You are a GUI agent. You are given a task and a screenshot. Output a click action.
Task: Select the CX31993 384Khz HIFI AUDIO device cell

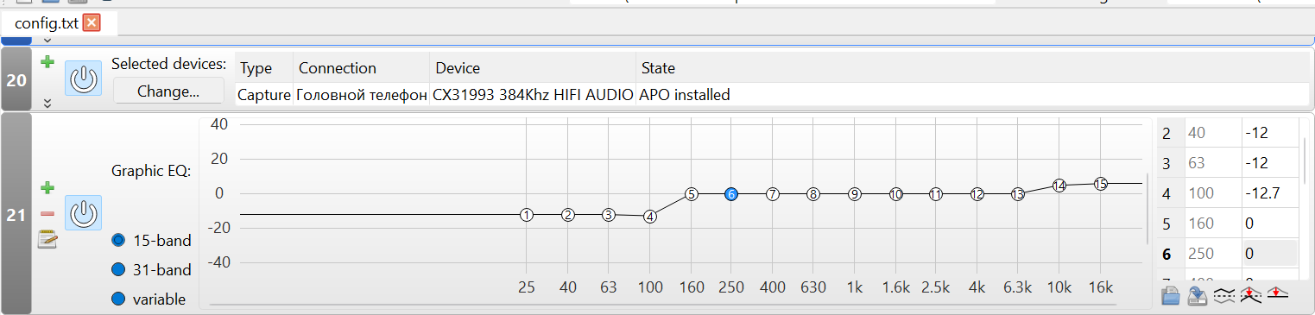coord(533,95)
